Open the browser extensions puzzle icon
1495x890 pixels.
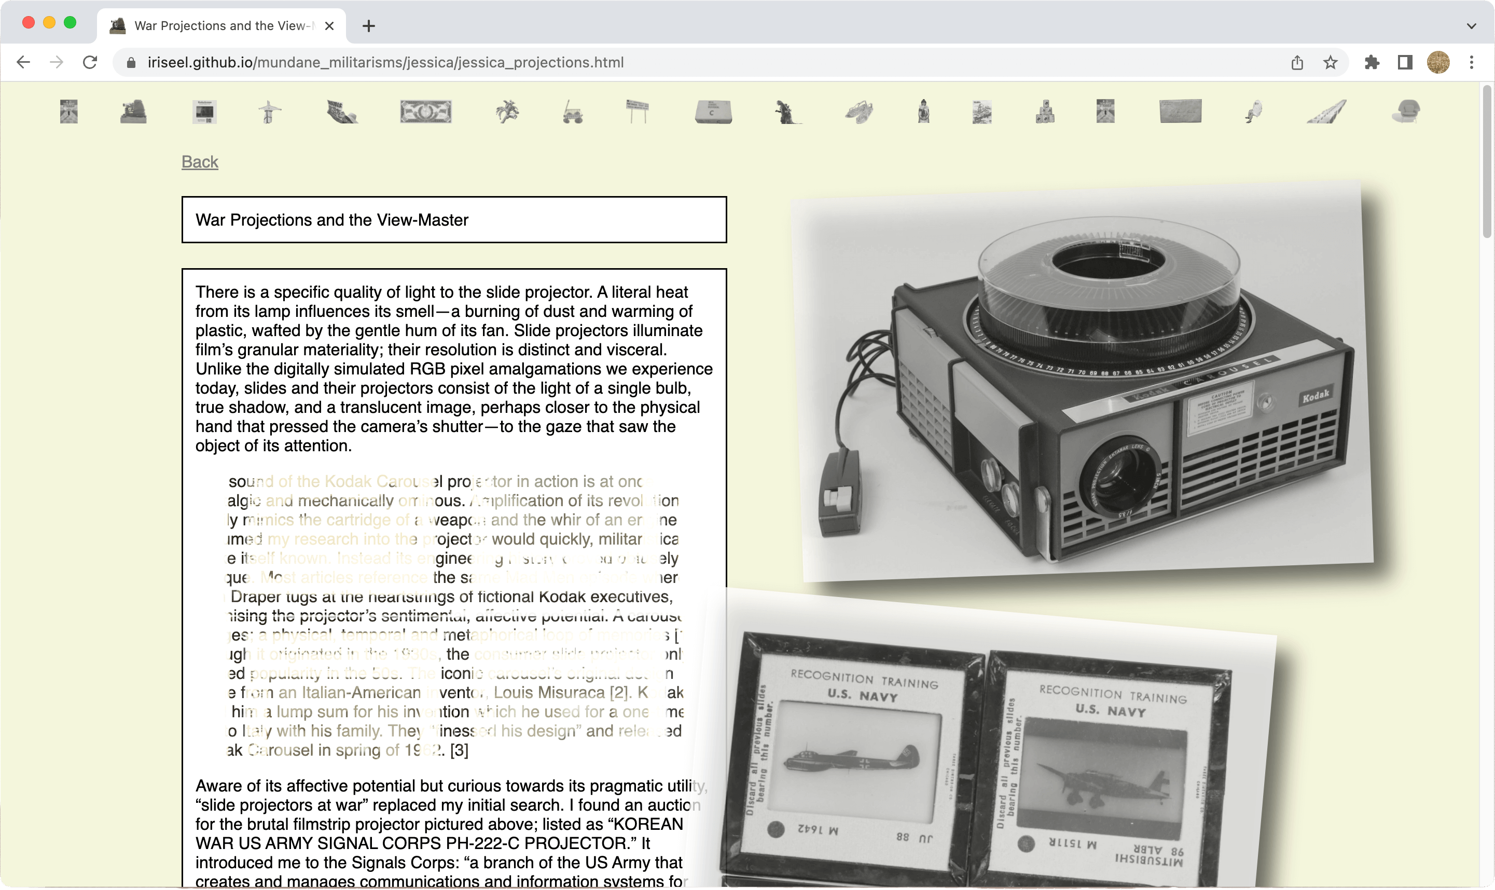tap(1372, 62)
